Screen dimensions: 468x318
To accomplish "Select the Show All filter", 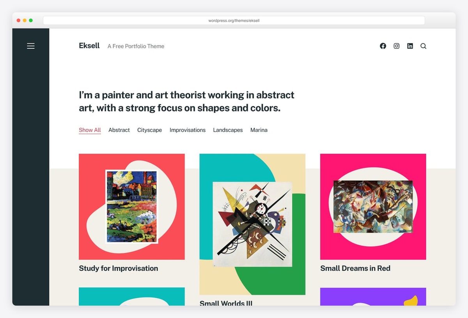I will (x=90, y=130).
